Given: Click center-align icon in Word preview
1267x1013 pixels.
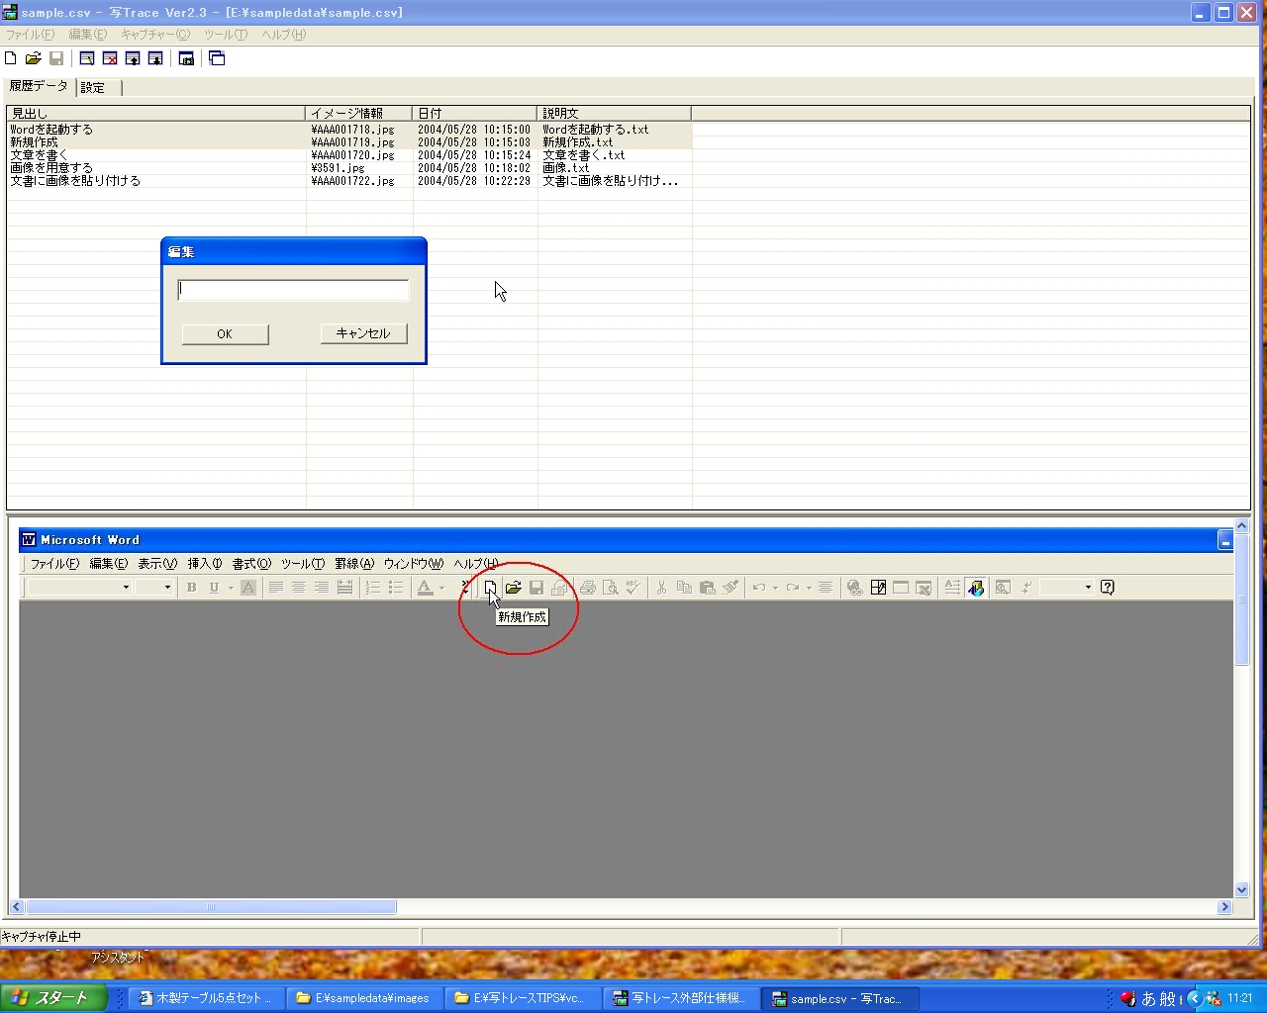Looking at the screenshot, I should pos(299,588).
